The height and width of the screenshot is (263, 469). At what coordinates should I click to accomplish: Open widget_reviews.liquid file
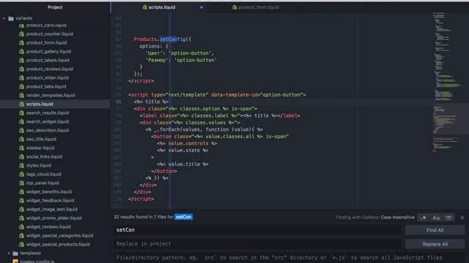[48, 227]
